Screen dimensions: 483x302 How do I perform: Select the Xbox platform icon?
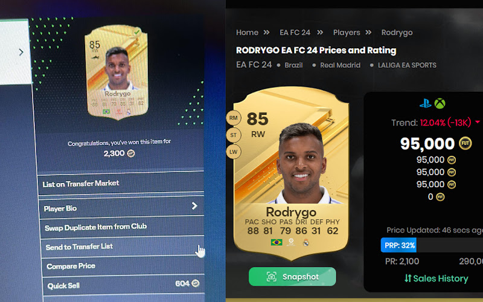tap(440, 103)
